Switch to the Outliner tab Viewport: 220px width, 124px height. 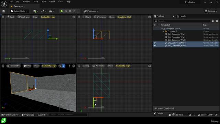(160, 16)
